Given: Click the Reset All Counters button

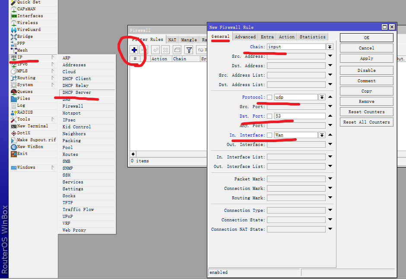Looking at the screenshot, I should pyautogui.click(x=366, y=122).
